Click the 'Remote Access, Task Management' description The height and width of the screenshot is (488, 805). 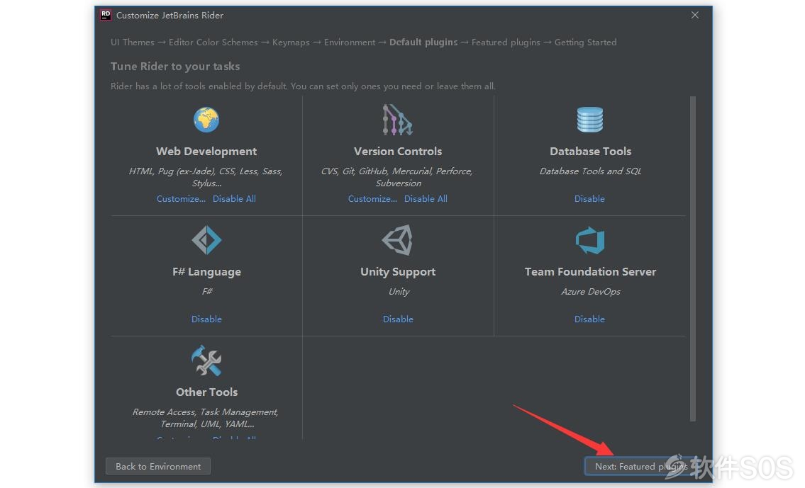tap(206, 418)
